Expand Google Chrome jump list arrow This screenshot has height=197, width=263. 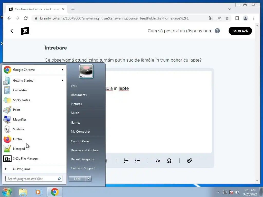coord(63,70)
